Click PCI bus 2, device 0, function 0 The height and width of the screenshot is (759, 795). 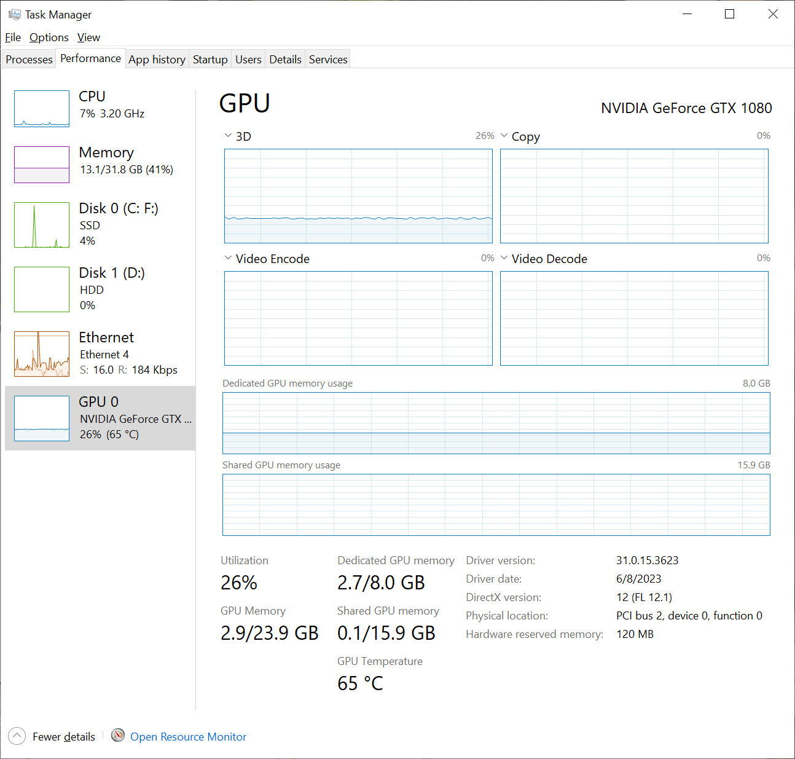(x=689, y=616)
